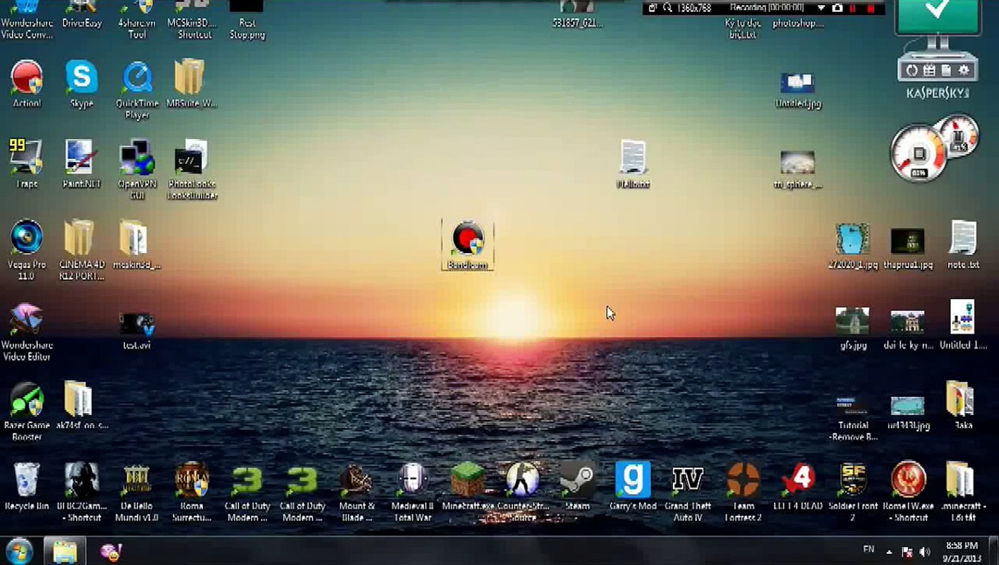Open Kaspersky gadget settings gear
This screenshot has width=999, height=565.
963,70
